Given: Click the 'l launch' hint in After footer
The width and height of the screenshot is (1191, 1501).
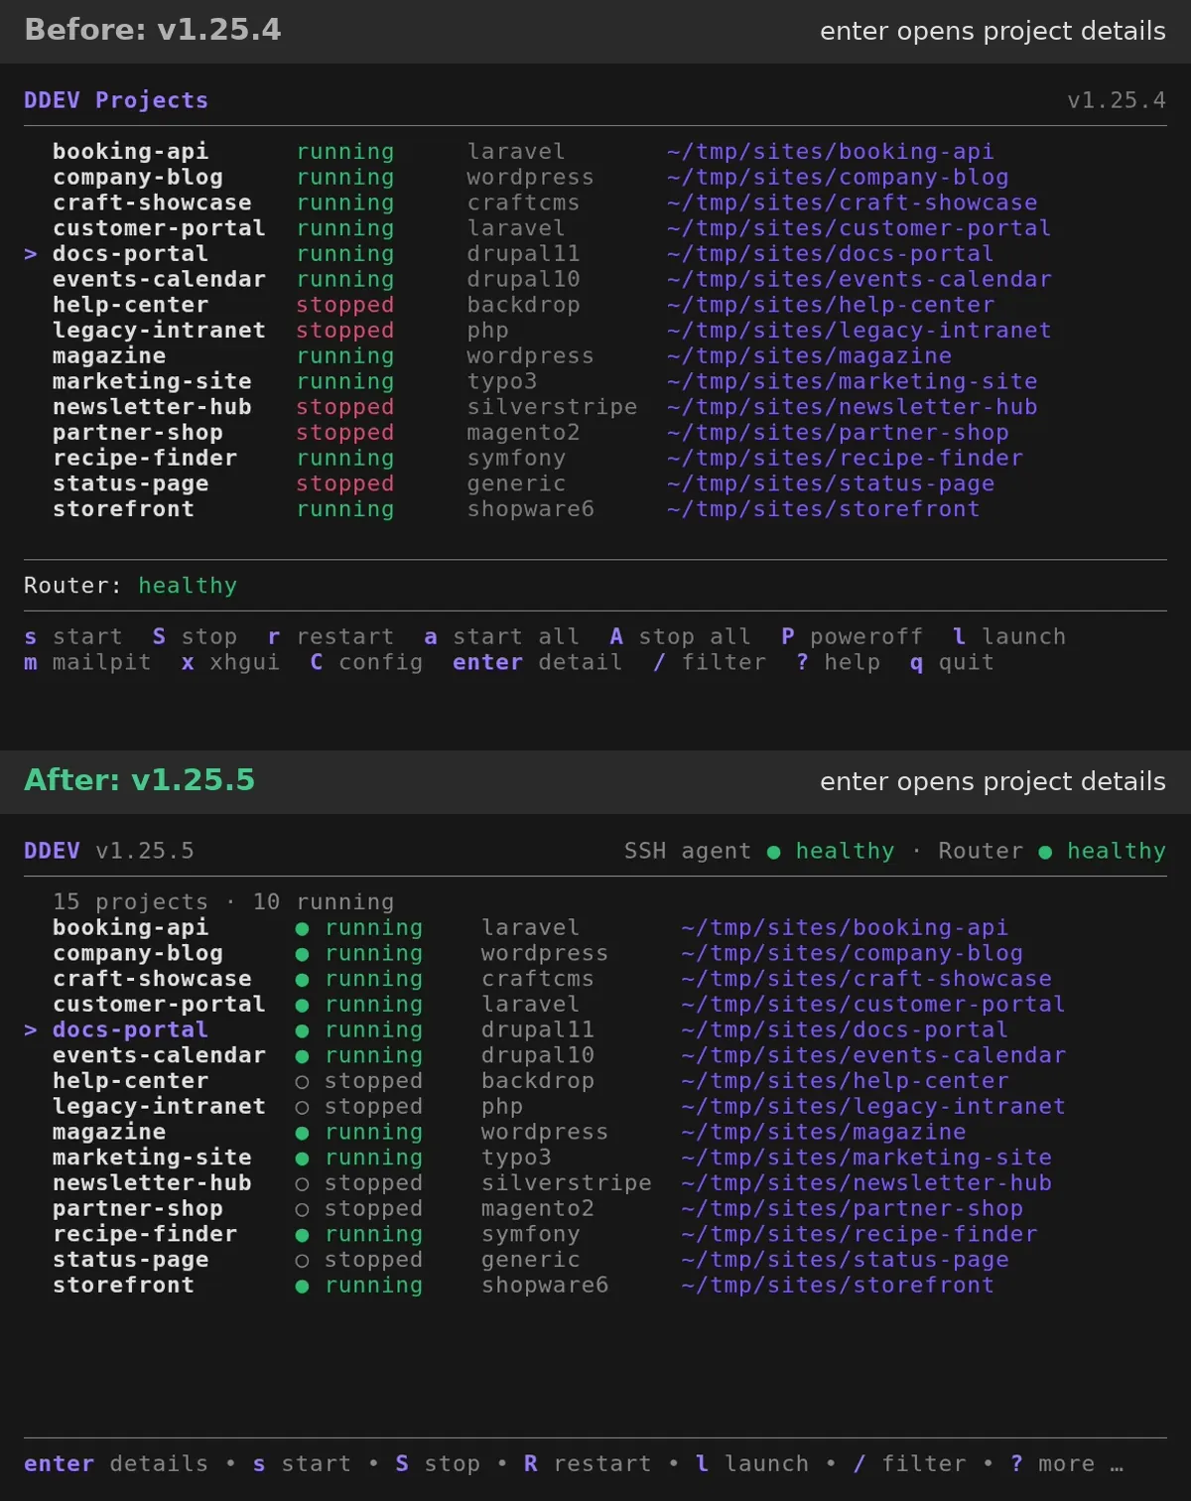Looking at the screenshot, I should tap(752, 1464).
